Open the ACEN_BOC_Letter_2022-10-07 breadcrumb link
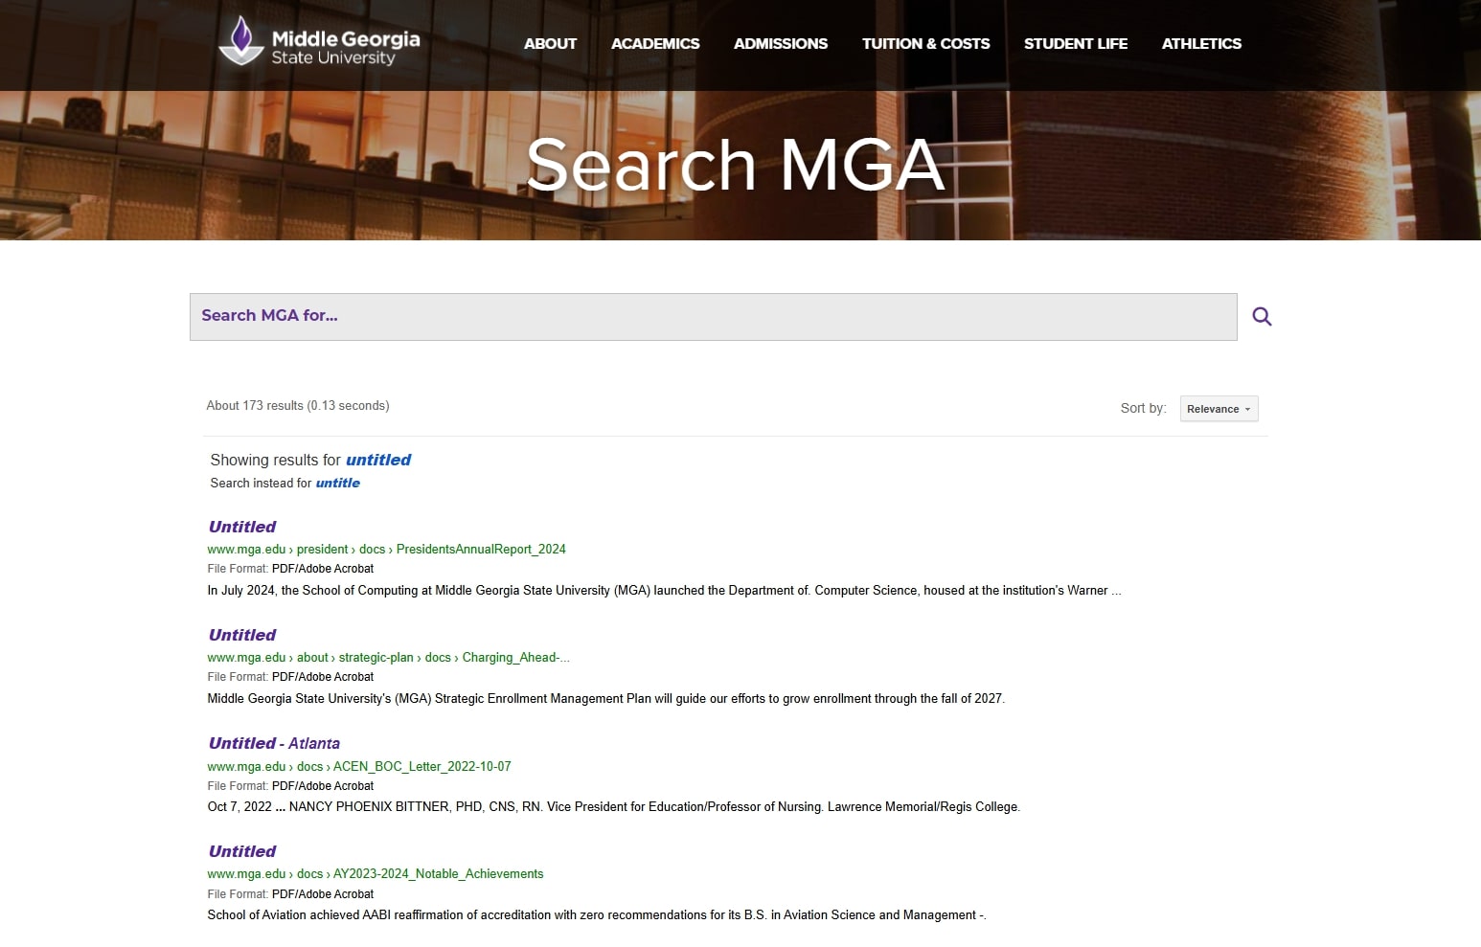This screenshot has width=1481, height=947. [x=422, y=766]
